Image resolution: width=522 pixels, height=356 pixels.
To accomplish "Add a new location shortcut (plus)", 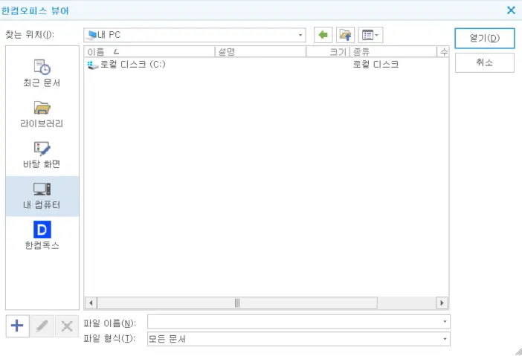I will click(17, 326).
